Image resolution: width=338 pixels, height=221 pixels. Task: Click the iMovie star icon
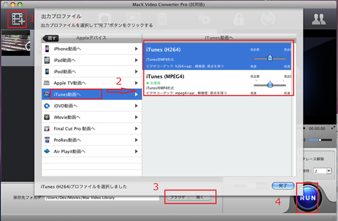coord(47,117)
